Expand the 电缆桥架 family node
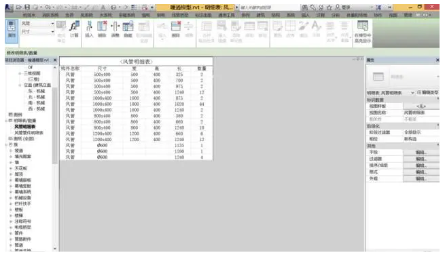The height and width of the screenshot is (255, 447). click(11, 227)
